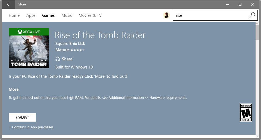
Task: Click the scrollbar down arrow
Action: click(x=257, y=136)
